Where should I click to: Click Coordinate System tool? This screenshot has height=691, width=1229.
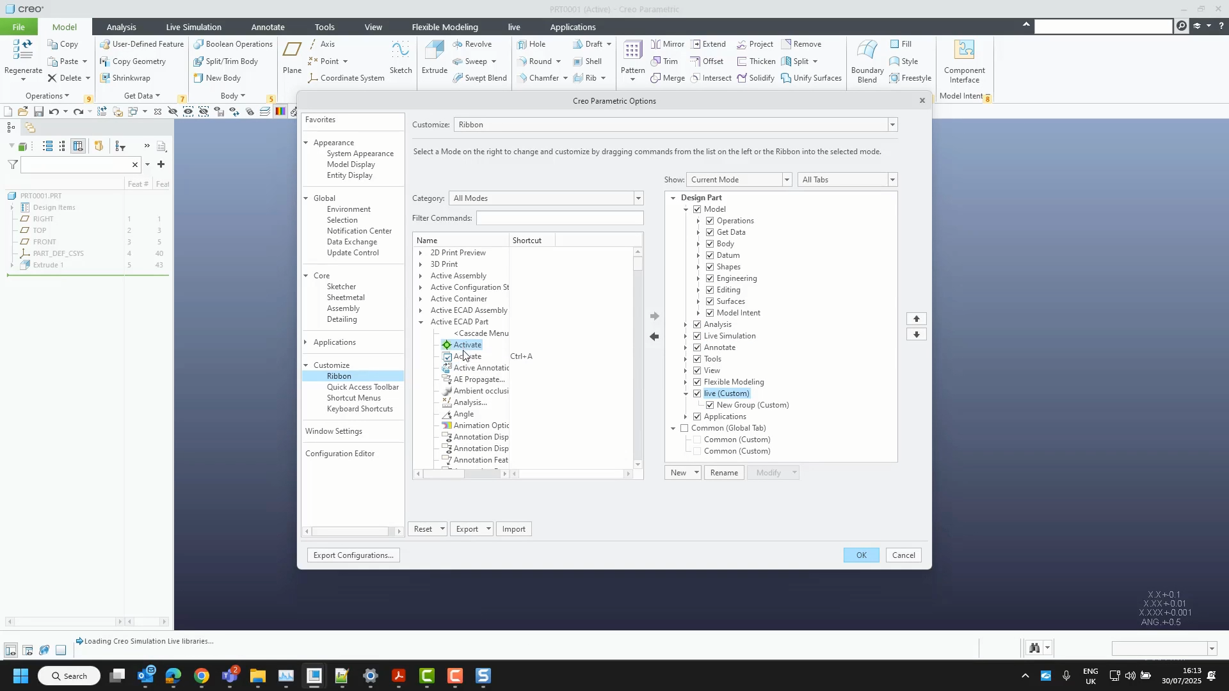point(346,78)
